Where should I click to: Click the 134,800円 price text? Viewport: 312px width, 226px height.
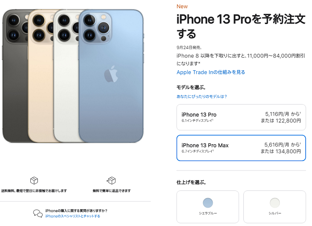288,152
